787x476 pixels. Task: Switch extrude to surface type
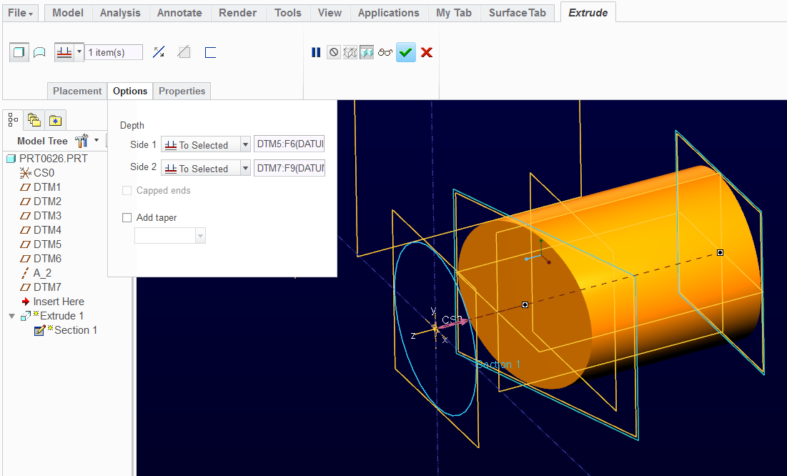pyautogui.click(x=39, y=51)
